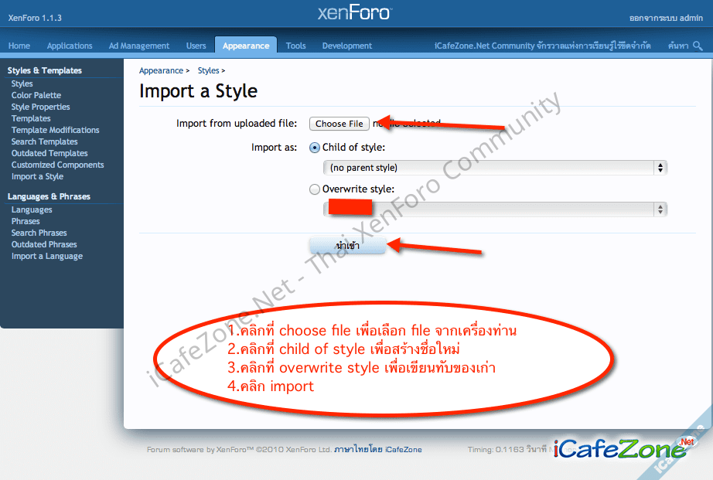Click Styles breadcrumb link
The width and height of the screenshot is (713, 480).
click(208, 71)
